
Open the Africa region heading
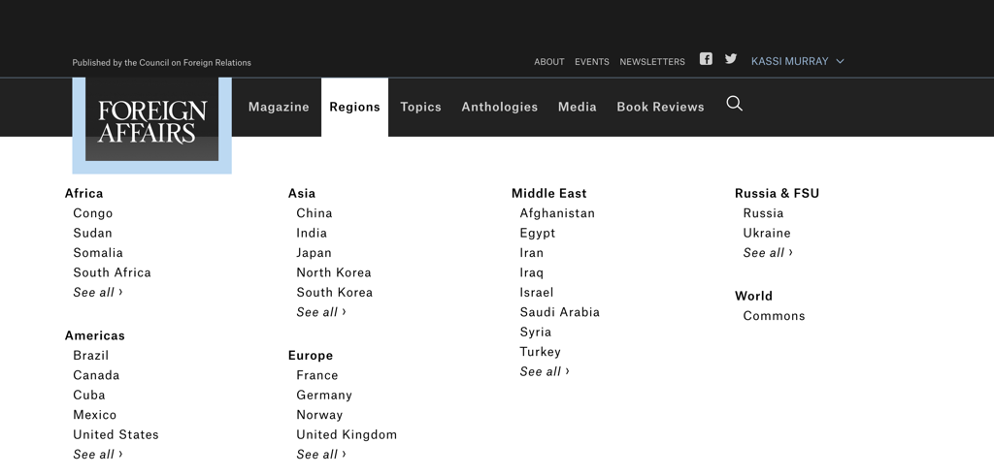pos(83,194)
